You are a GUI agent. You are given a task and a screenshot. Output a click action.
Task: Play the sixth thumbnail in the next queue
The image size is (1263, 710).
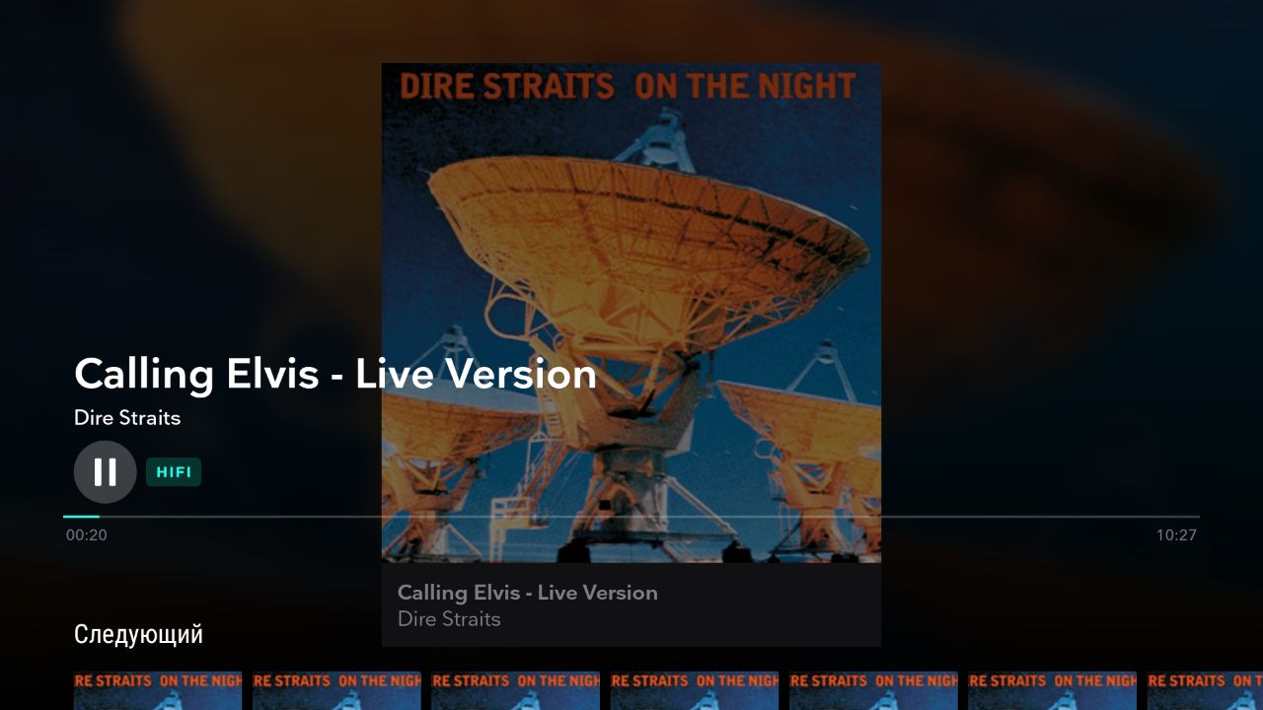[1053, 691]
